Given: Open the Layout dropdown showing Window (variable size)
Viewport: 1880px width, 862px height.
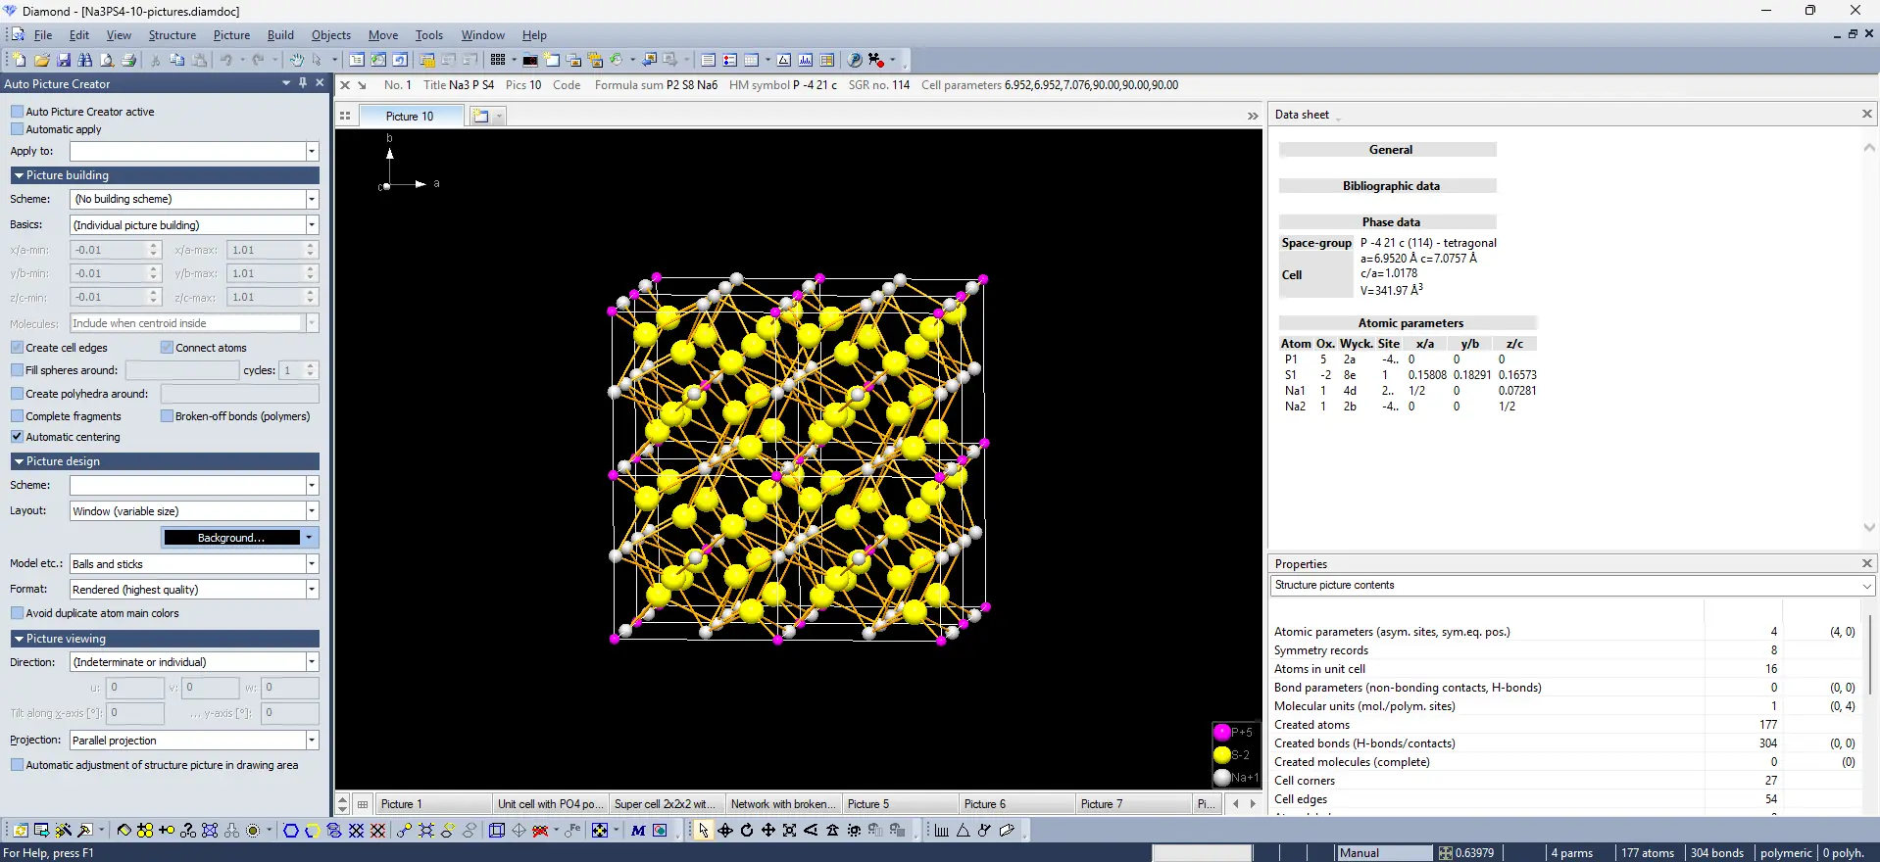Looking at the screenshot, I should (x=312, y=511).
